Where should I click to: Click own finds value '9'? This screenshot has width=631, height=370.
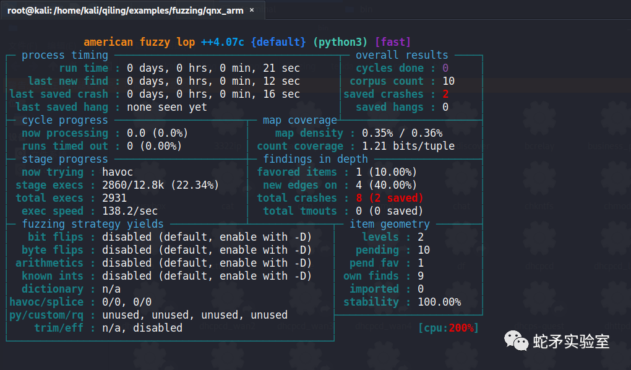coord(421,276)
